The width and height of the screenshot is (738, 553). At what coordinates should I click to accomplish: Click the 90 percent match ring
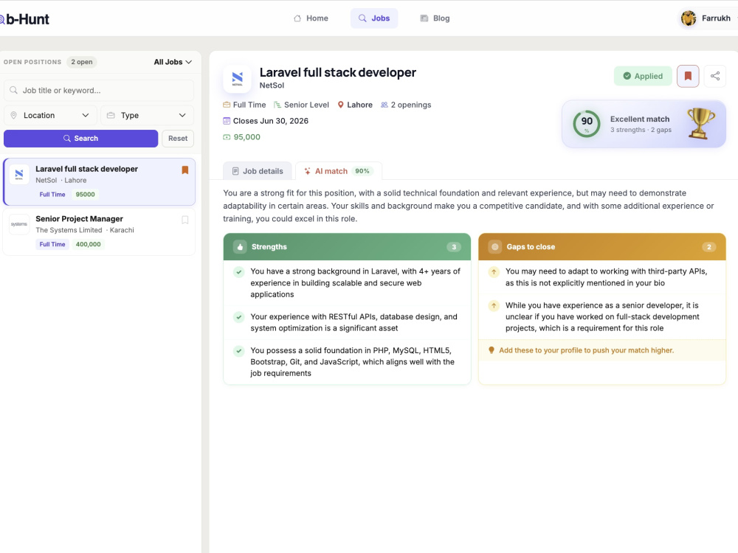click(587, 124)
